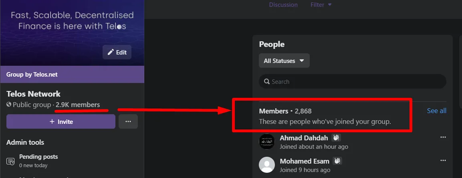Click the Pending posts icon in Admin tools

(10, 161)
